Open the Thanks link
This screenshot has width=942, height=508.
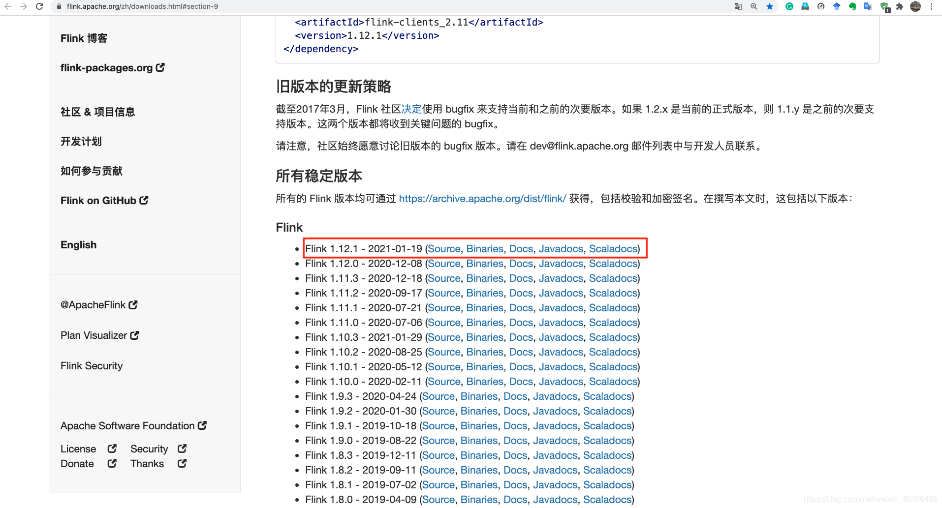(147, 464)
